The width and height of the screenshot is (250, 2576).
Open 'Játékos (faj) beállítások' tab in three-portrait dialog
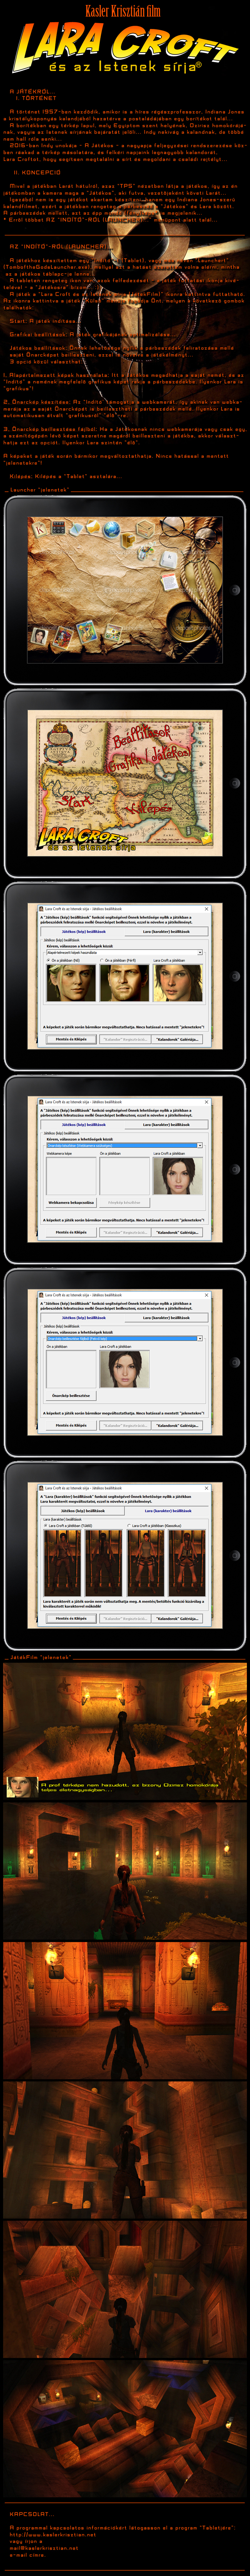(84, 932)
